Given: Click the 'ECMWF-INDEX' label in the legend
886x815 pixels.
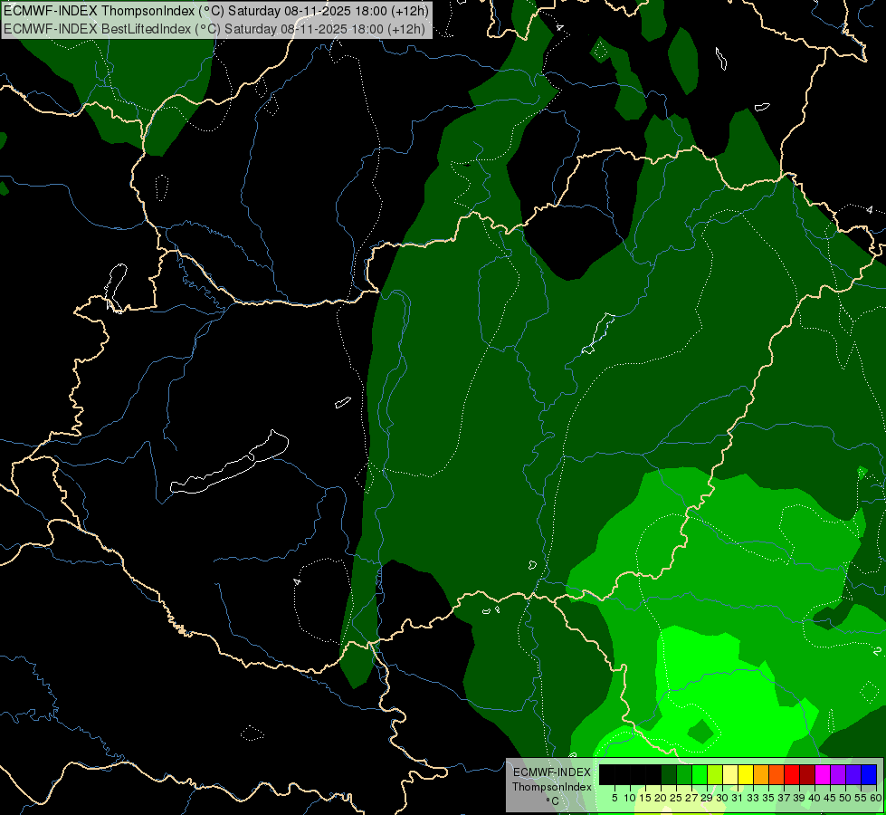Looking at the screenshot, I should (x=551, y=772).
